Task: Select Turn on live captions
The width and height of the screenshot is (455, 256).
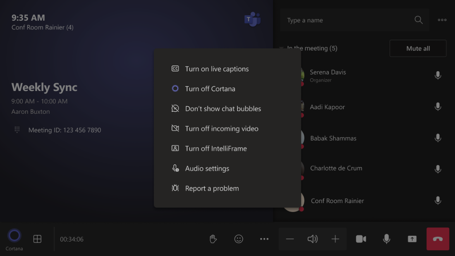Action: tap(217, 69)
